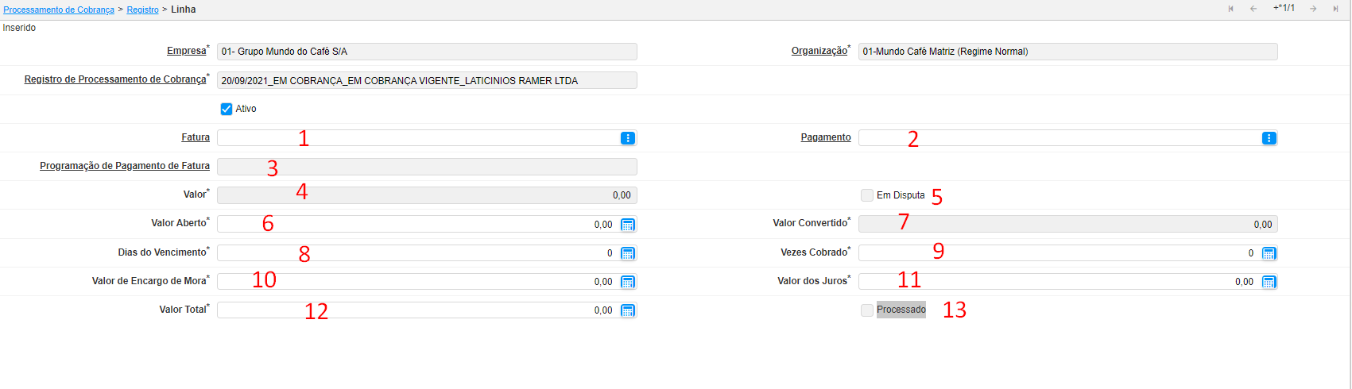Click the Organização field label link
The image size is (1352, 389).
pyautogui.click(x=819, y=51)
